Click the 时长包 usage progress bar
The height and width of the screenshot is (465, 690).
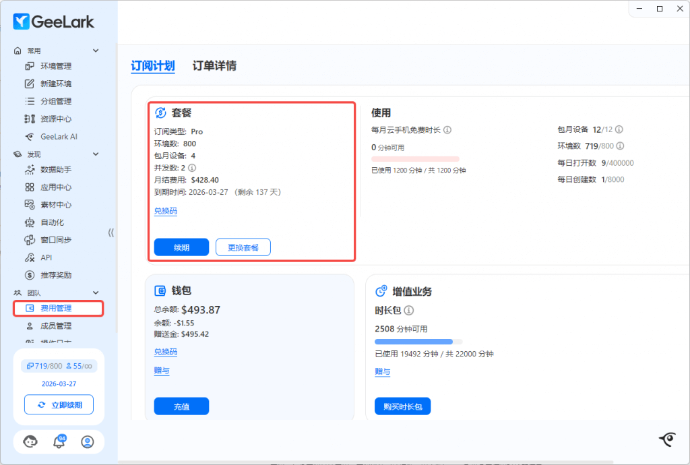tap(418, 342)
